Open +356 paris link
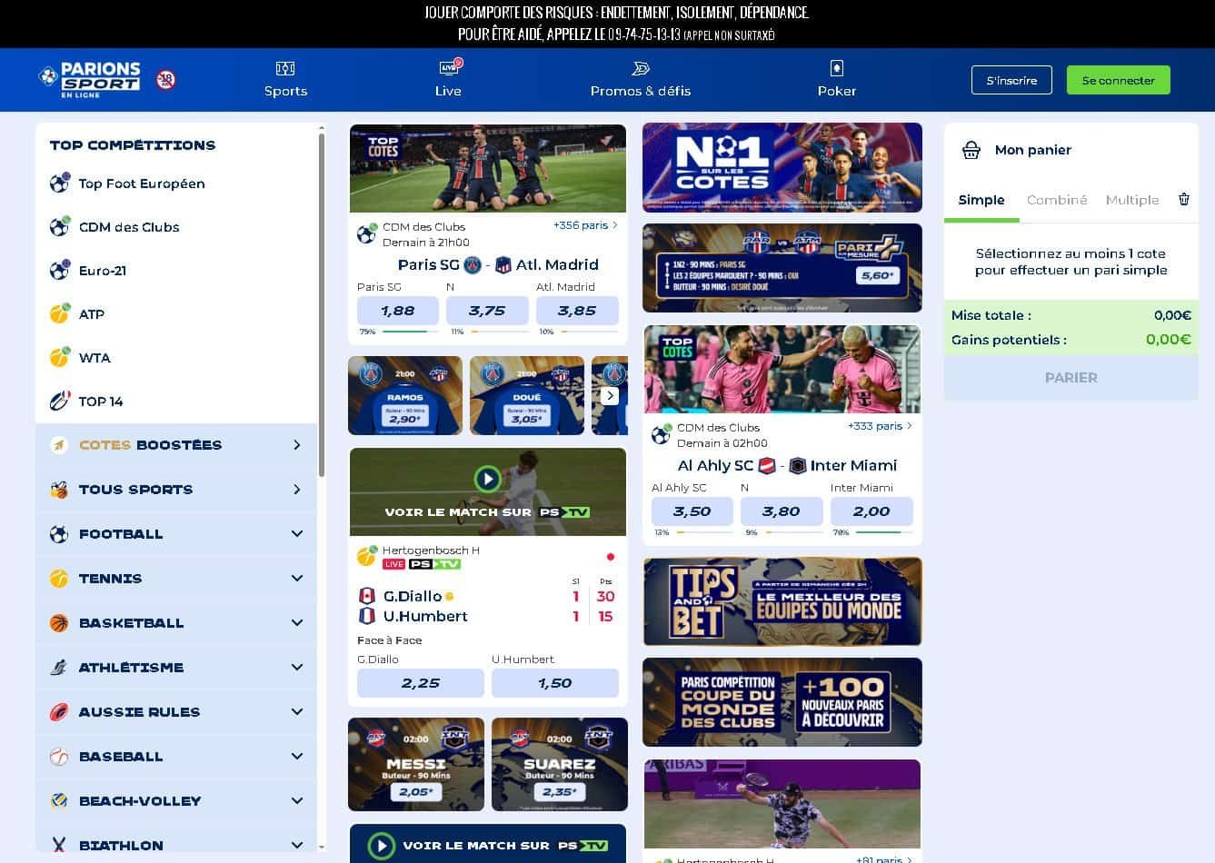This screenshot has height=863, width=1215. (x=585, y=225)
